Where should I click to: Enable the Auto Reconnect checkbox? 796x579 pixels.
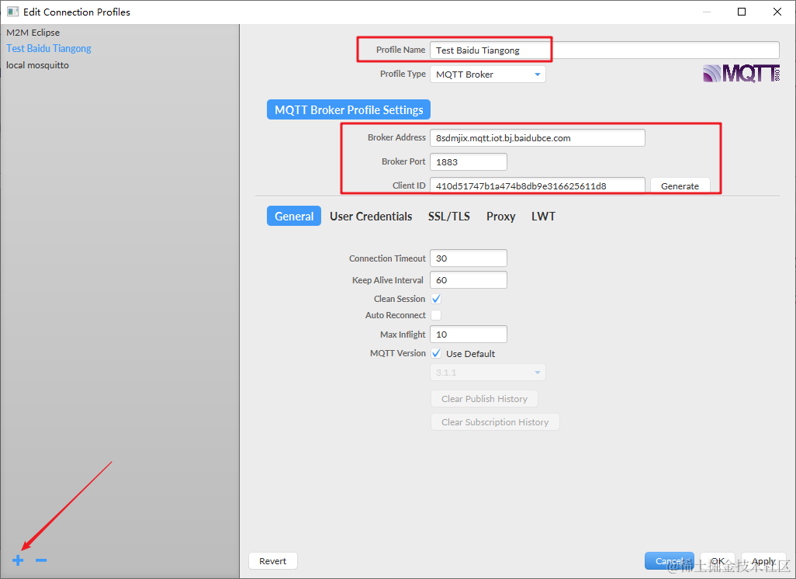436,315
